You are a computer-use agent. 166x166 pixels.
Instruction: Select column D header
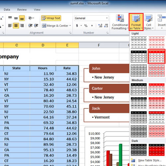coord(43,45)
